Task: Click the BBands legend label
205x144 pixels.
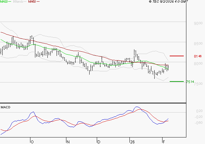Action: pyautogui.click(x=18, y=2)
